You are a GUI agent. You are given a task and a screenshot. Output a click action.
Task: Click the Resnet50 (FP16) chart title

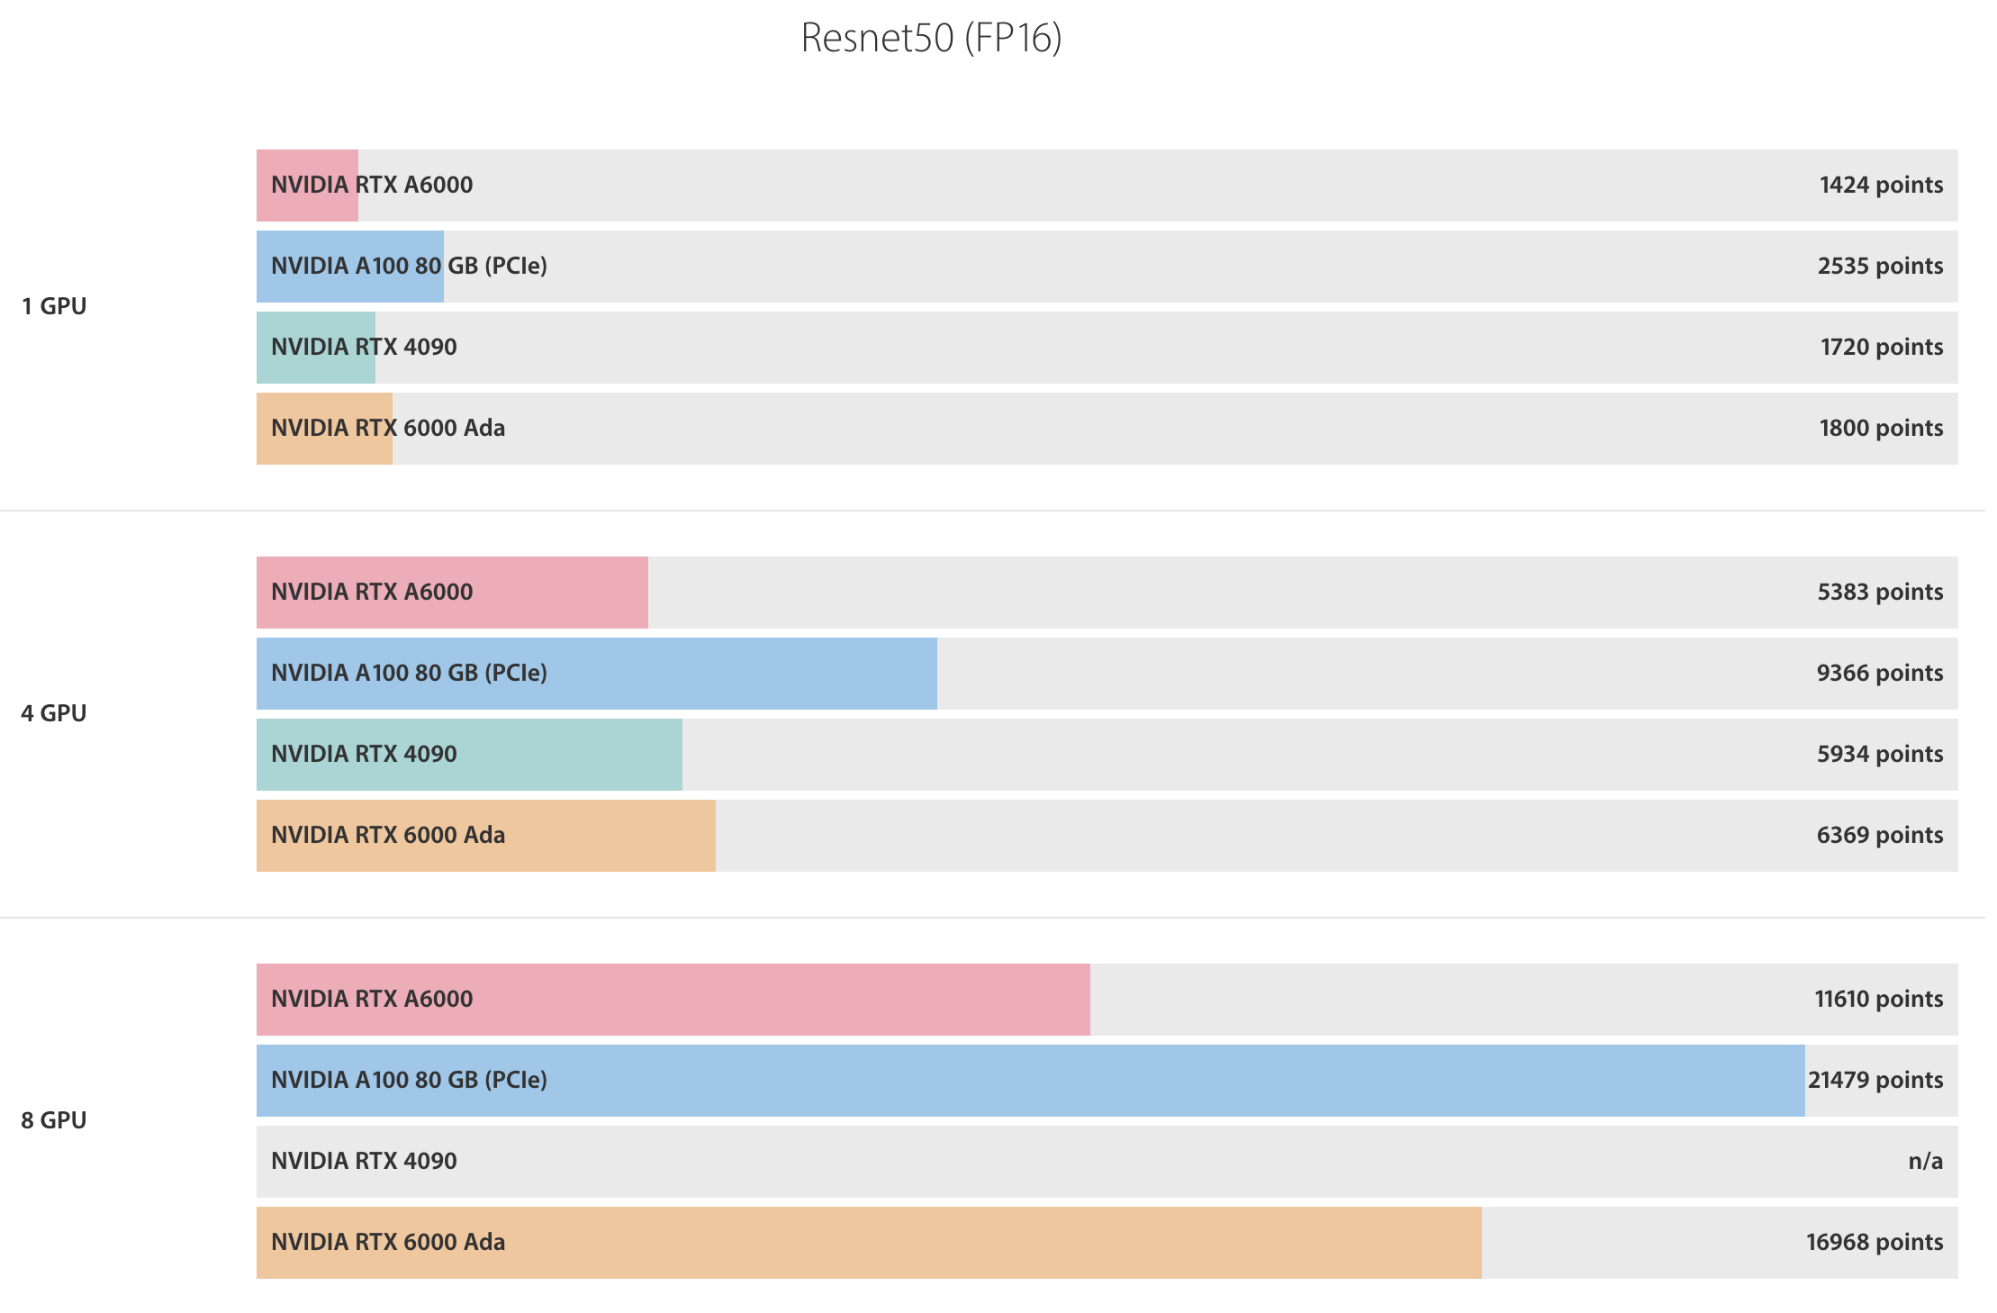(931, 38)
